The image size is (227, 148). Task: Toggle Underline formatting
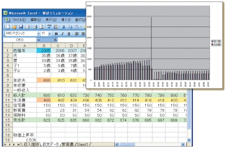point(69,34)
